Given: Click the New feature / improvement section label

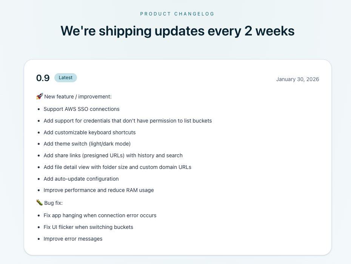Looking at the screenshot, I should (78, 97).
